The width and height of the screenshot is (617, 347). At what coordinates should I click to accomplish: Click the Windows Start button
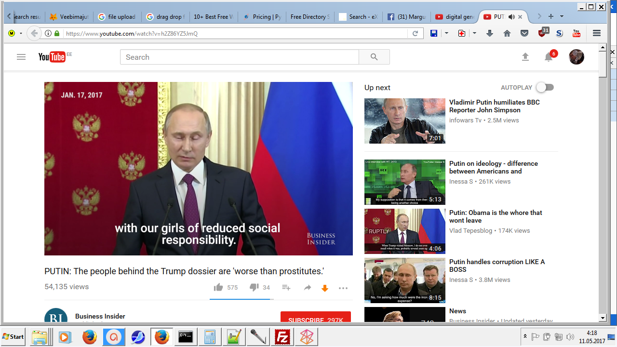(x=13, y=336)
